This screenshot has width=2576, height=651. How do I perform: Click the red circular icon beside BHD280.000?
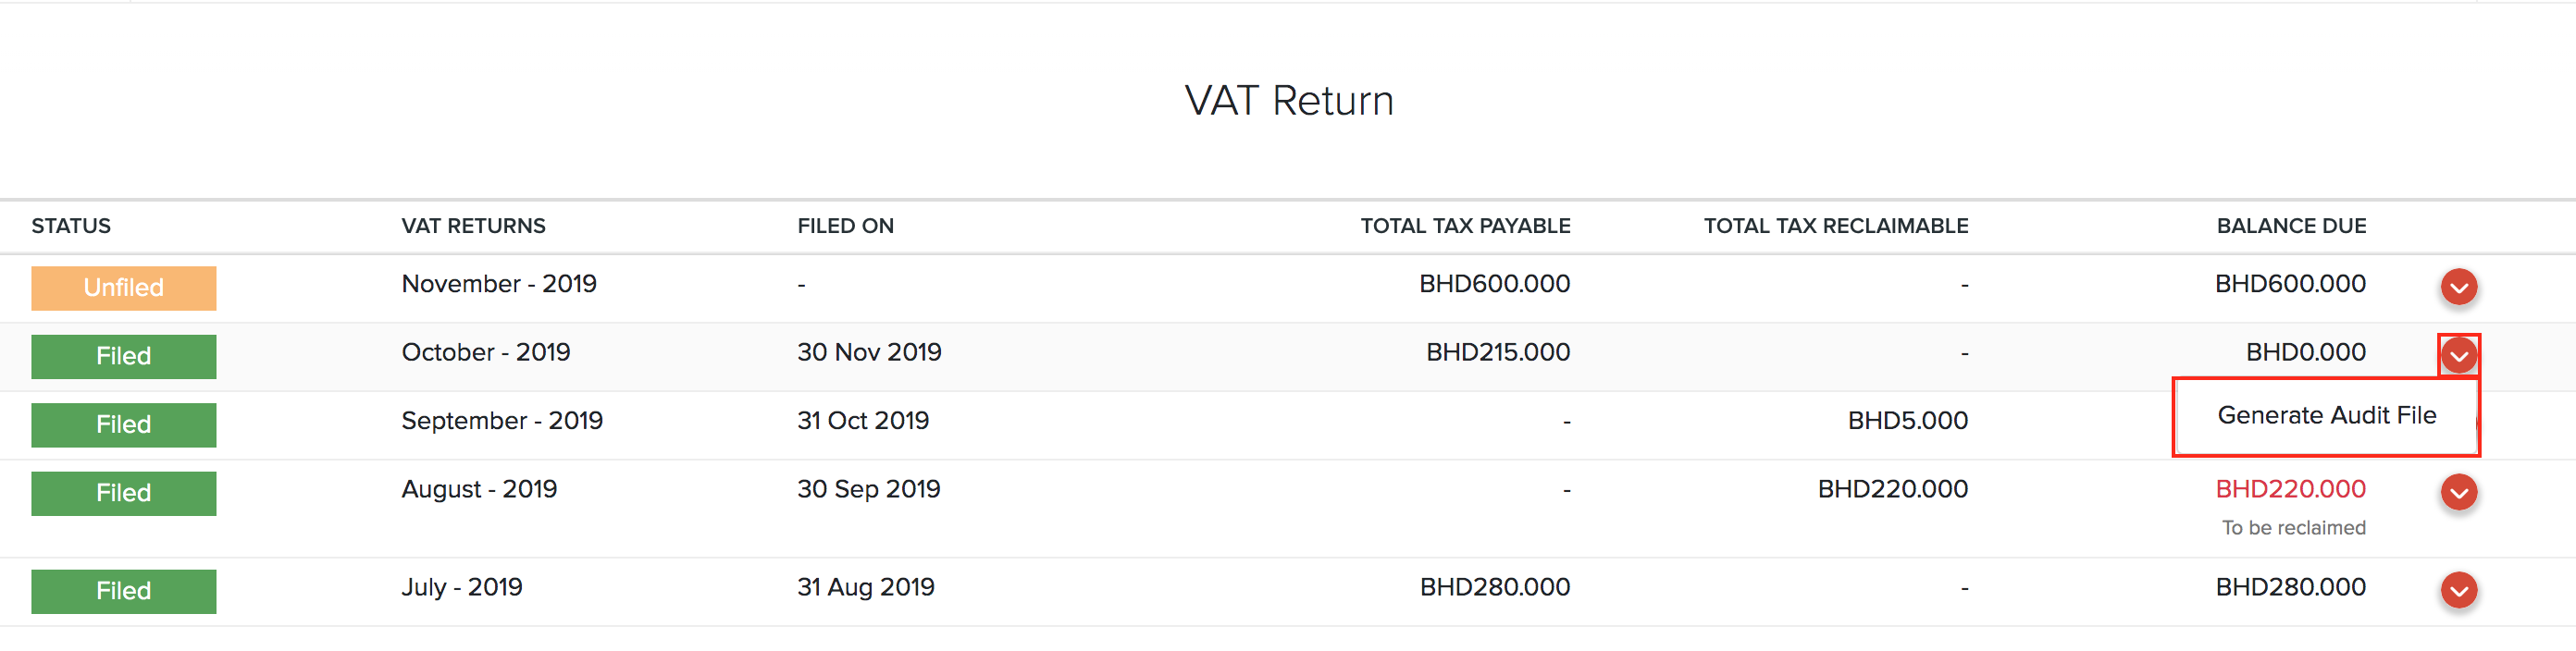[2459, 591]
